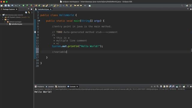192x108 pixels.
Task: Collapse the (default package) node
Action: coord(5,22)
